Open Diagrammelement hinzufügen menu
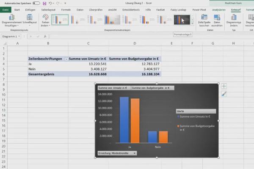This screenshot has width=254, height=169. [x=12, y=21]
